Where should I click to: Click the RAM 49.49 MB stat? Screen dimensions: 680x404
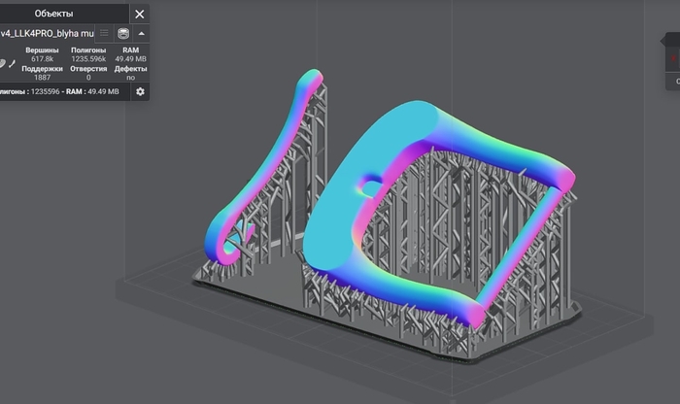(130, 59)
